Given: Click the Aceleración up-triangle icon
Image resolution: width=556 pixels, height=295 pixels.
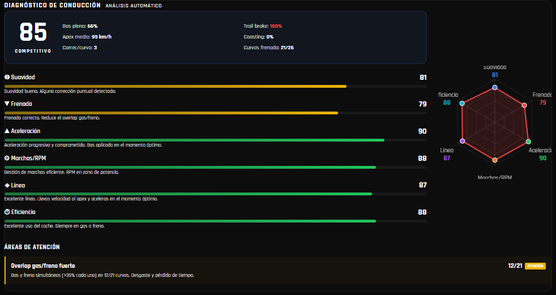Looking at the screenshot, I should click(x=7, y=131).
